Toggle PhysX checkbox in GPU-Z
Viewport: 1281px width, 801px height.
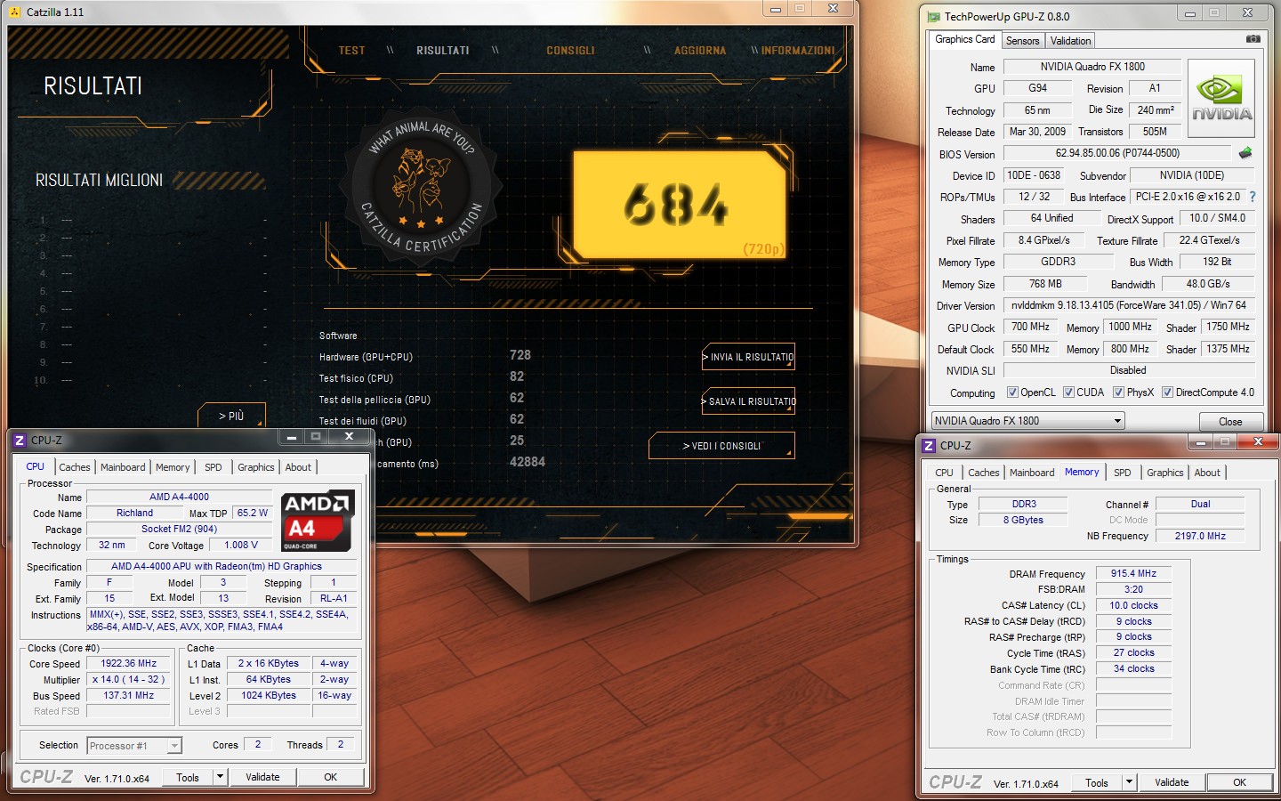pyautogui.click(x=1119, y=392)
